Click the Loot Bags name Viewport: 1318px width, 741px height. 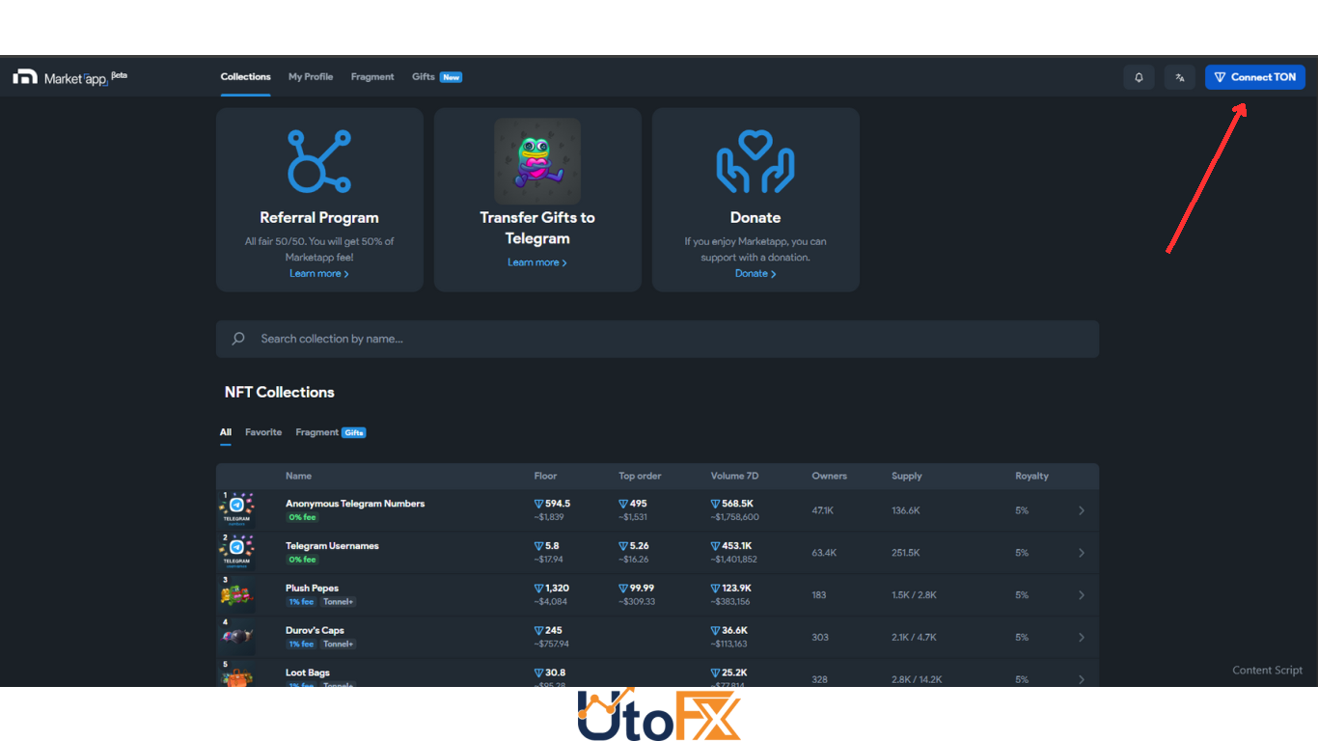coord(308,673)
